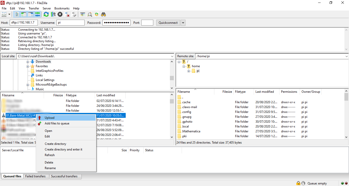Toggle the message log display
Image resolution: width=349 pixels, height=186 pixels.
(x=16, y=14)
